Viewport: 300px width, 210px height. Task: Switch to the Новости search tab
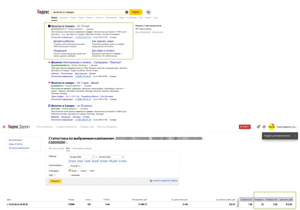[x=99, y=18]
